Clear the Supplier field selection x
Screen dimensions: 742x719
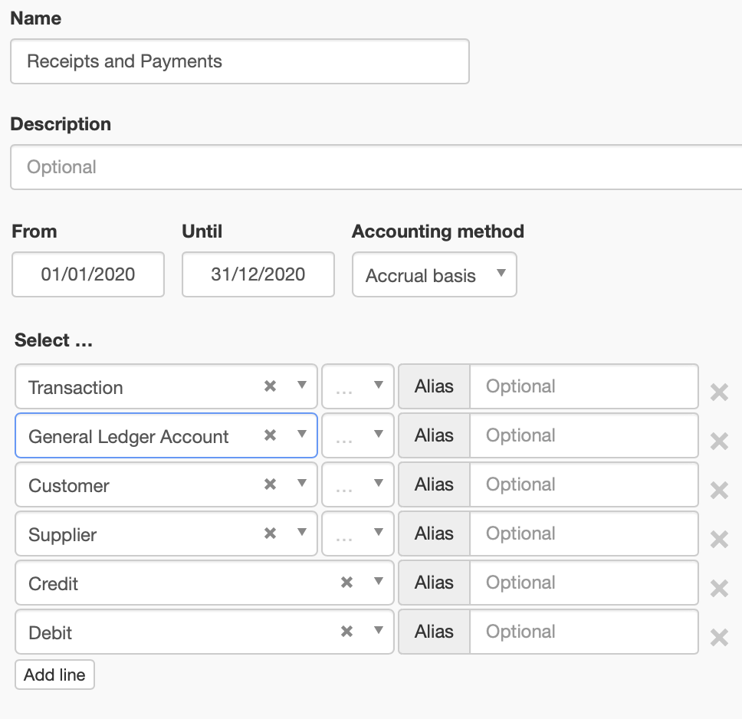(270, 534)
